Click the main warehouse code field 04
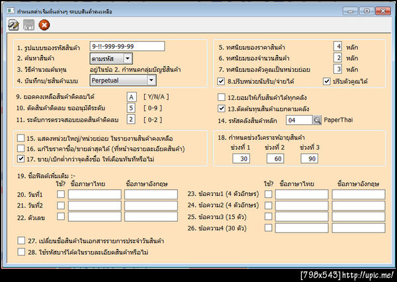 tap(299, 120)
